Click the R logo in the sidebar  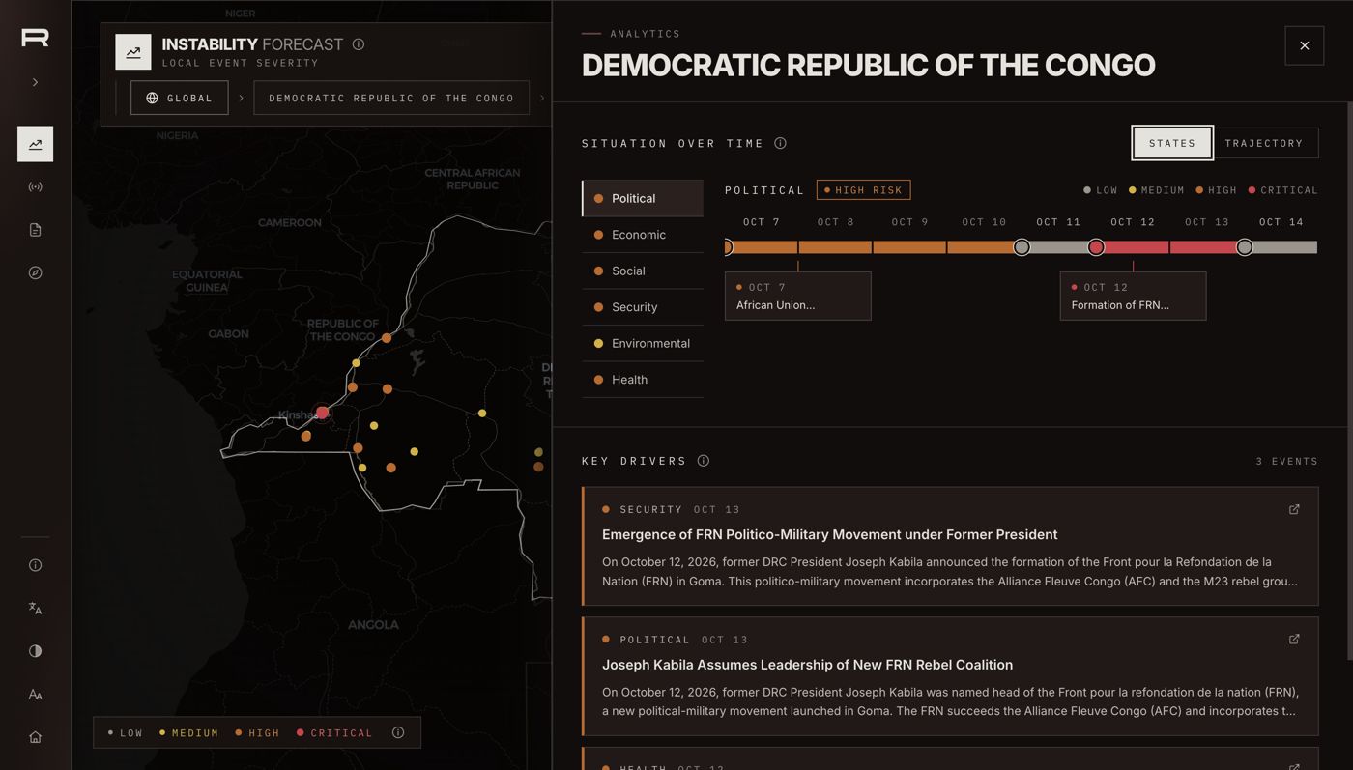click(35, 37)
